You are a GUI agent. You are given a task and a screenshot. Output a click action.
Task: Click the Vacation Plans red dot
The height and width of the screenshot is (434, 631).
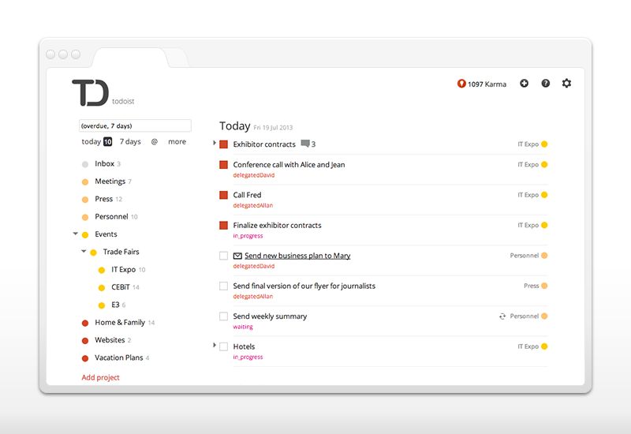pos(85,358)
